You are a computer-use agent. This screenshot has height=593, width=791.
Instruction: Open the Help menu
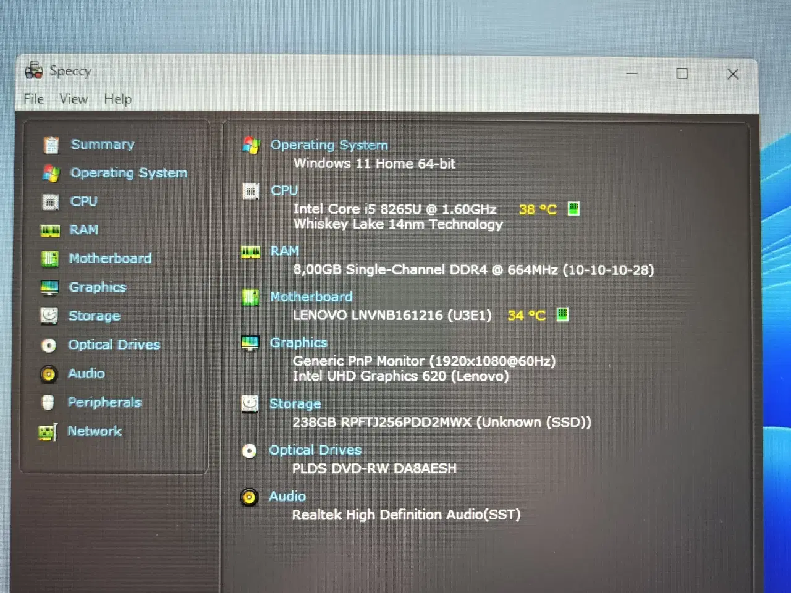pyautogui.click(x=117, y=99)
